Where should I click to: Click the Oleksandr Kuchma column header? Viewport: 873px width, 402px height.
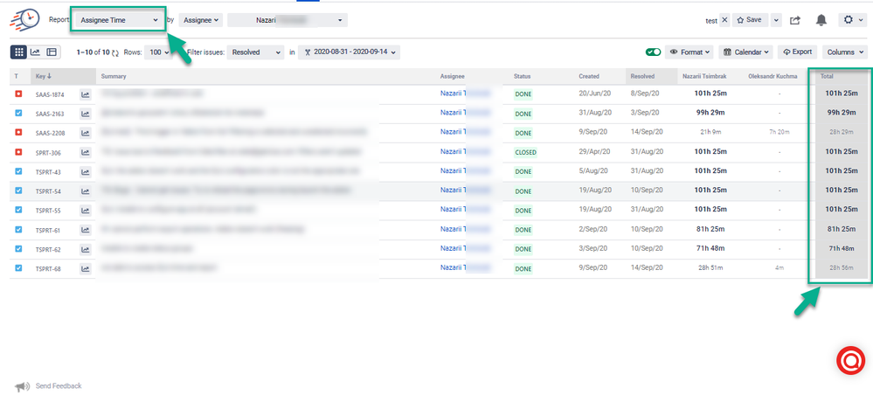pos(773,76)
